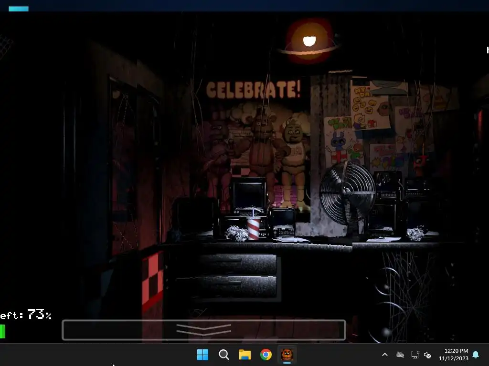Image resolution: width=489 pixels, height=366 pixels.
Task: Click the Power left 73% indicator
Action: (x=26, y=315)
